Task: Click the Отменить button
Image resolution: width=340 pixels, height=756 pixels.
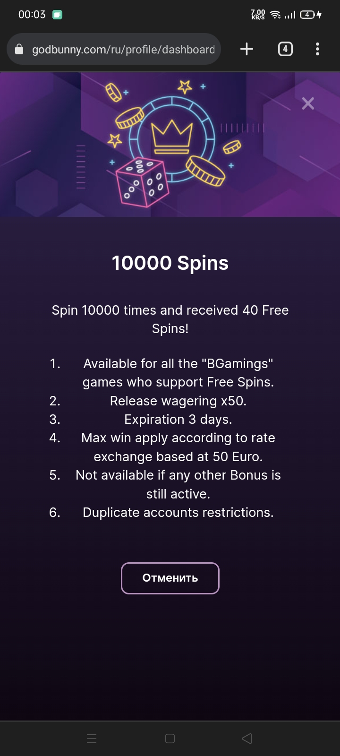Action: pyautogui.click(x=170, y=578)
